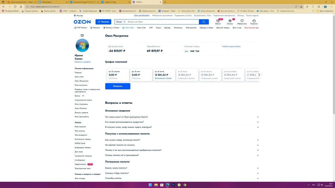
Task: Open Электронные чеки sidebar item
Action: pos(82,168)
